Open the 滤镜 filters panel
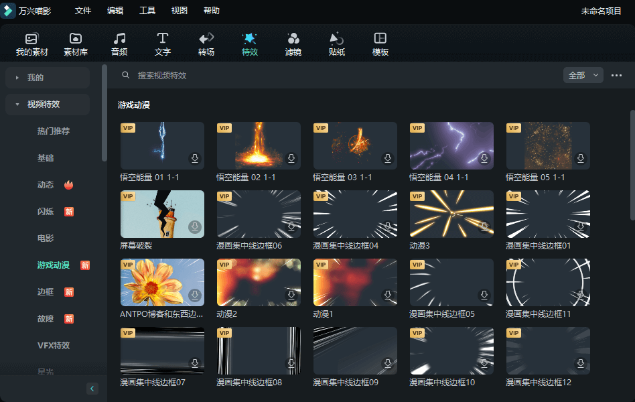The width and height of the screenshot is (635, 402). pos(293,44)
